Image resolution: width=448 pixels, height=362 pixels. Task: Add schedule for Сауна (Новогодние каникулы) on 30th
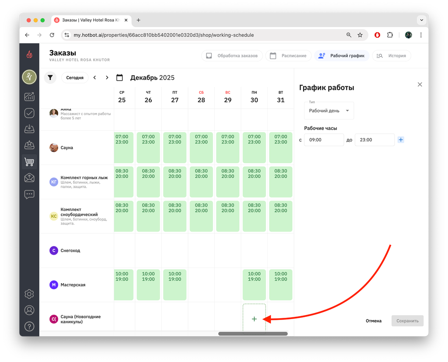[254, 319]
